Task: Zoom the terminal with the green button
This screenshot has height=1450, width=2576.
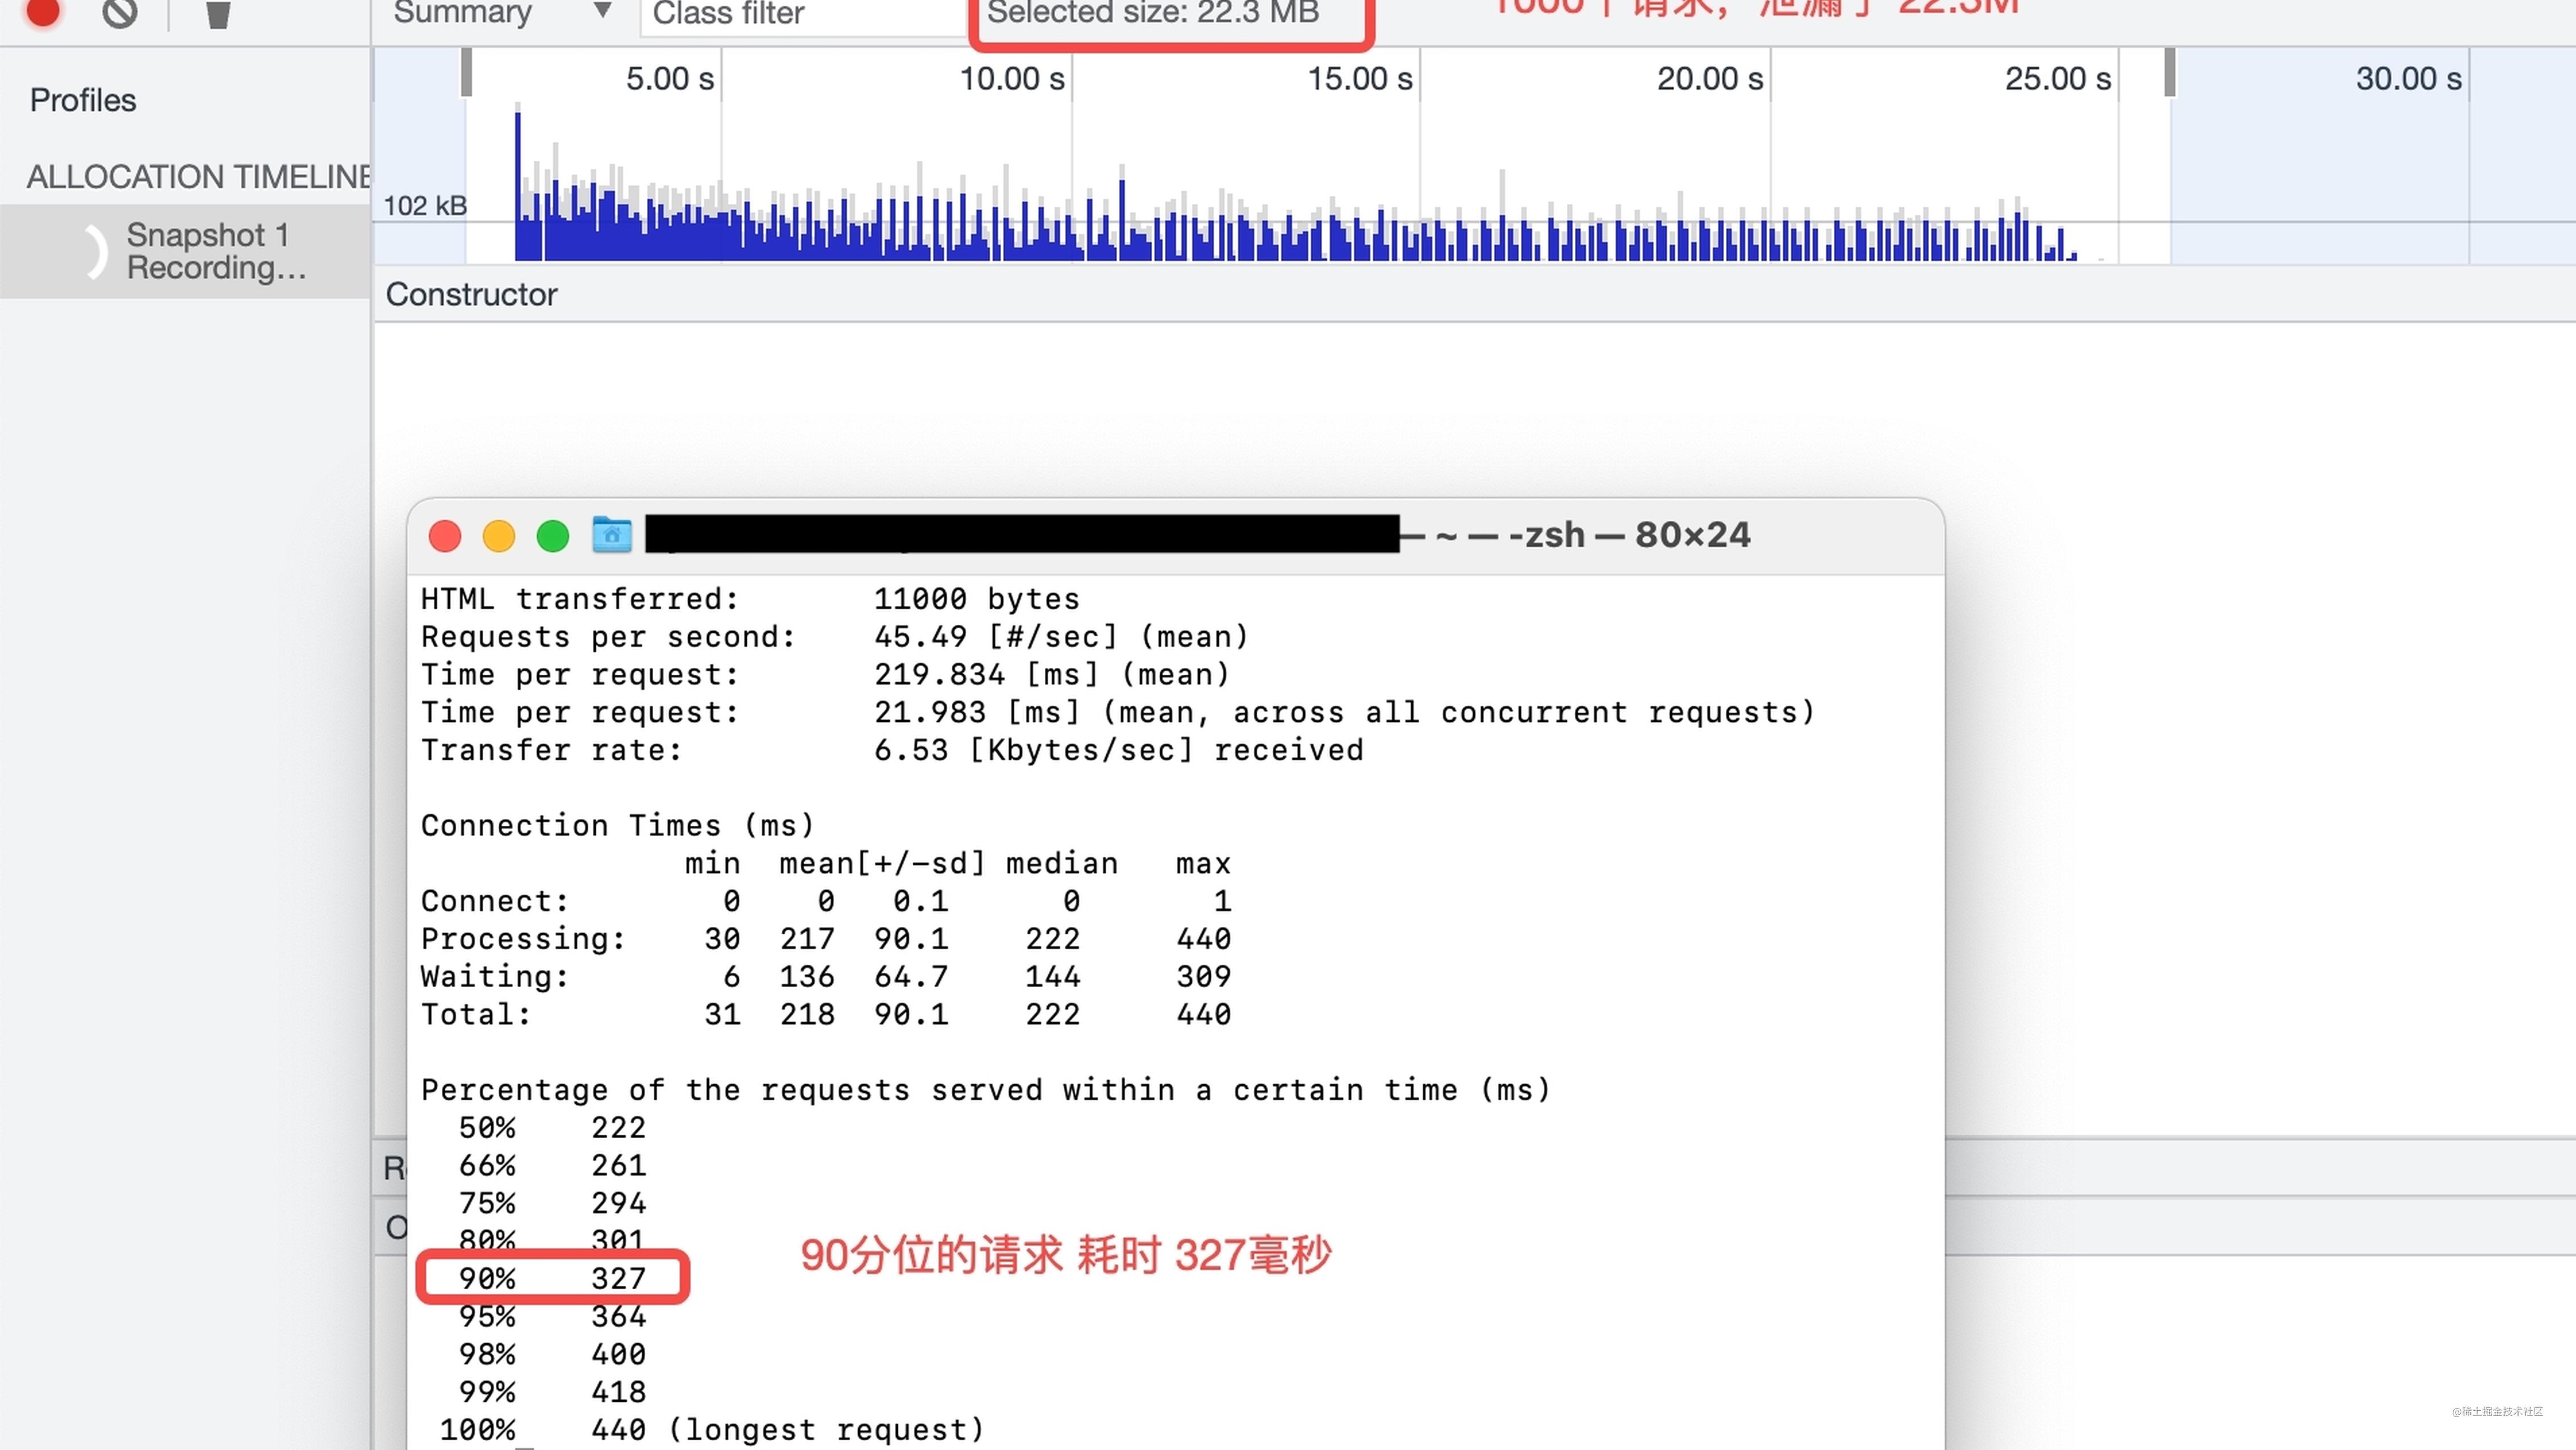Action: point(553,536)
